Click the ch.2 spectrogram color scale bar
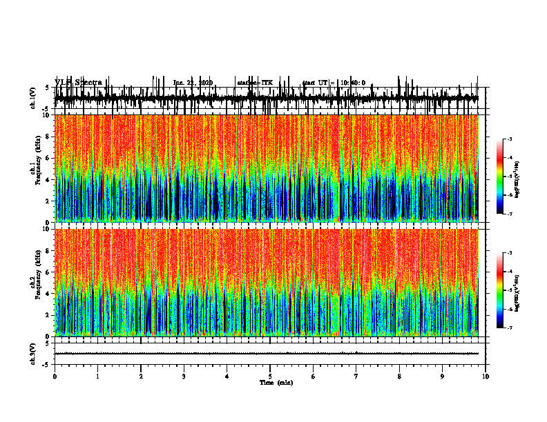The image size is (547, 422). (x=500, y=290)
